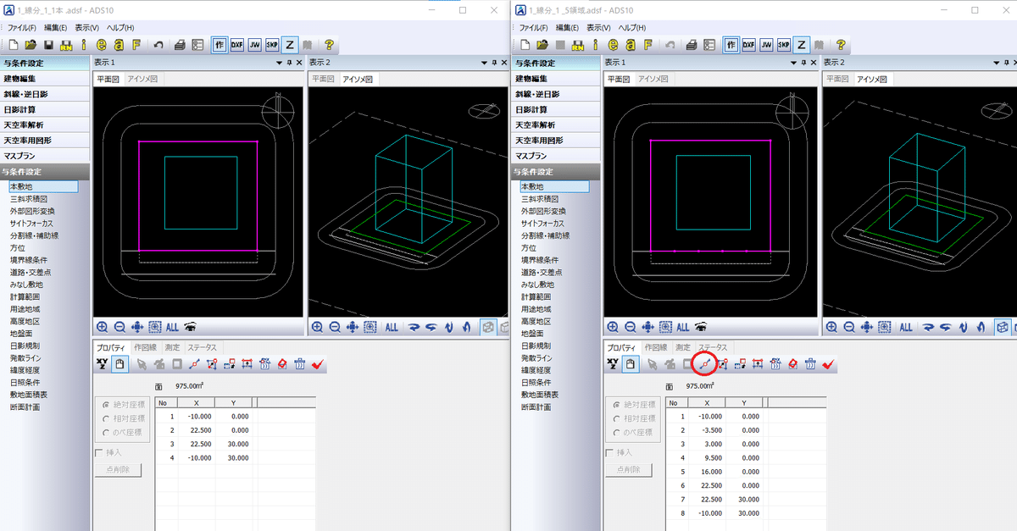Open 表示1 pane dropdown arrow in left window

[278, 63]
